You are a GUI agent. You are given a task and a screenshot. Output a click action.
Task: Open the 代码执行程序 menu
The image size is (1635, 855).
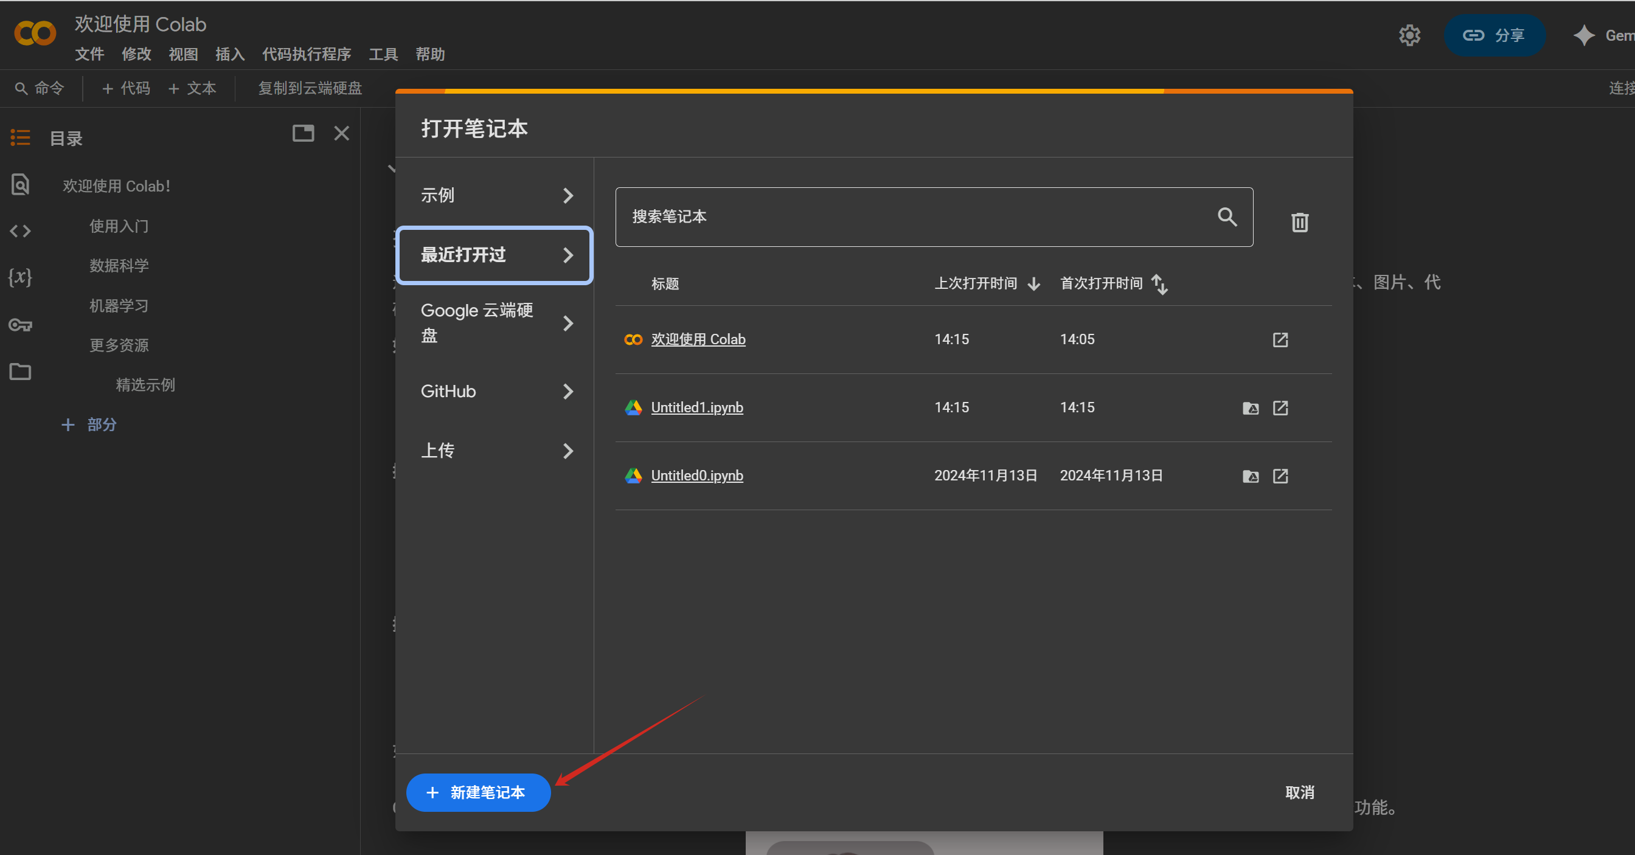307,55
